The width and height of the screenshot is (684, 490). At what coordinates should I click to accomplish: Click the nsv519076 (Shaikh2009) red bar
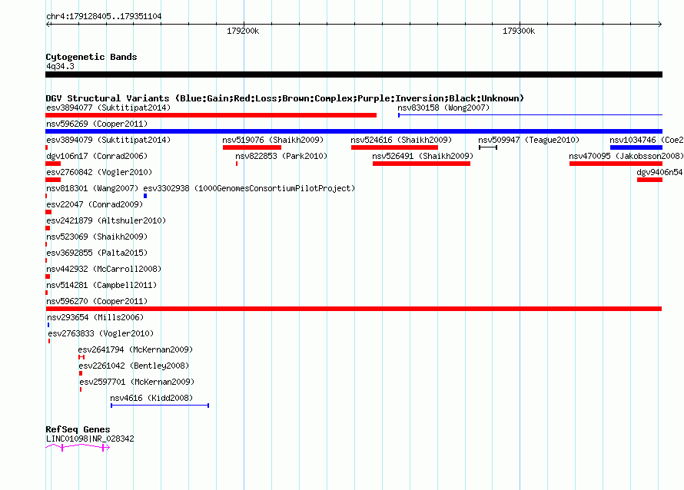point(252,147)
